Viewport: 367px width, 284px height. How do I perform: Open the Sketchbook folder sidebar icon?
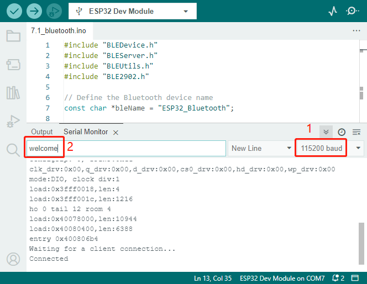(13, 36)
